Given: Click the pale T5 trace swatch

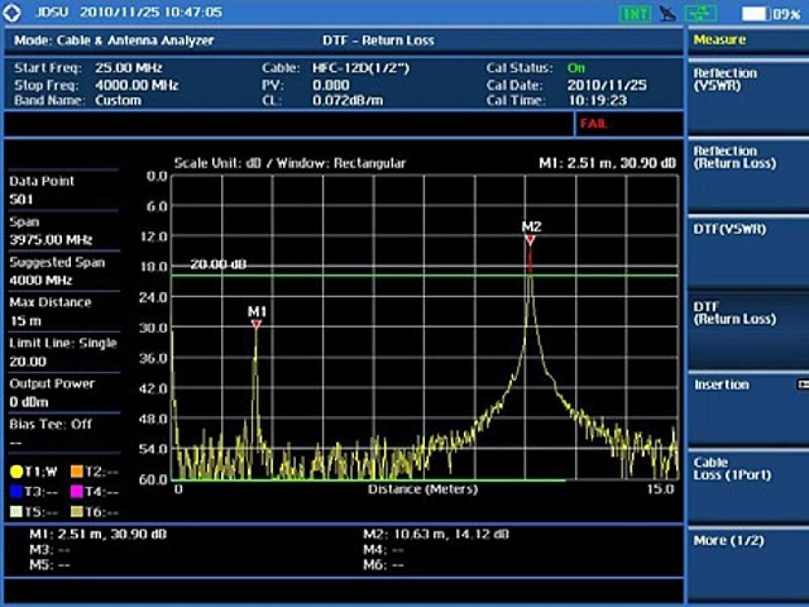Looking at the screenshot, I should pyautogui.click(x=17, y=512).
